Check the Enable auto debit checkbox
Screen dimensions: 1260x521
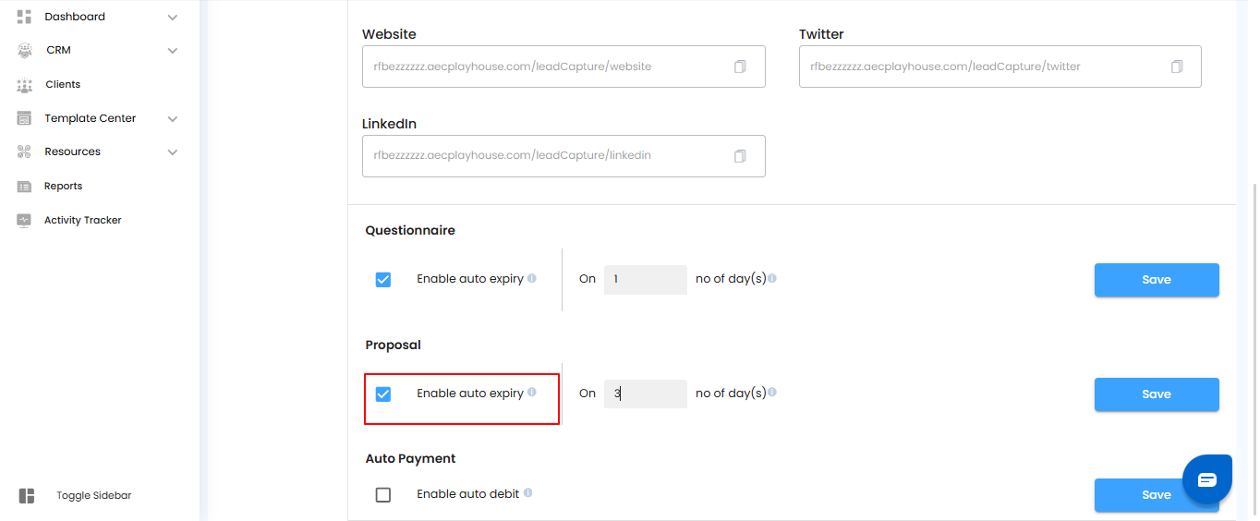(x=383, y=495)
